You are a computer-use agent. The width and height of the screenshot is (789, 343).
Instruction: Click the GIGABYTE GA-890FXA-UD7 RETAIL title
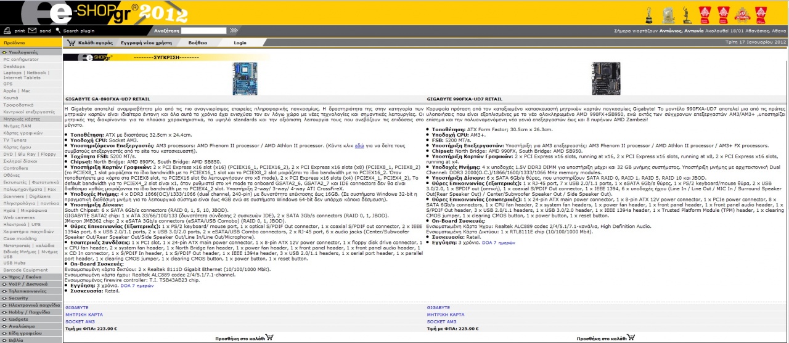click(x=107, y=99)
